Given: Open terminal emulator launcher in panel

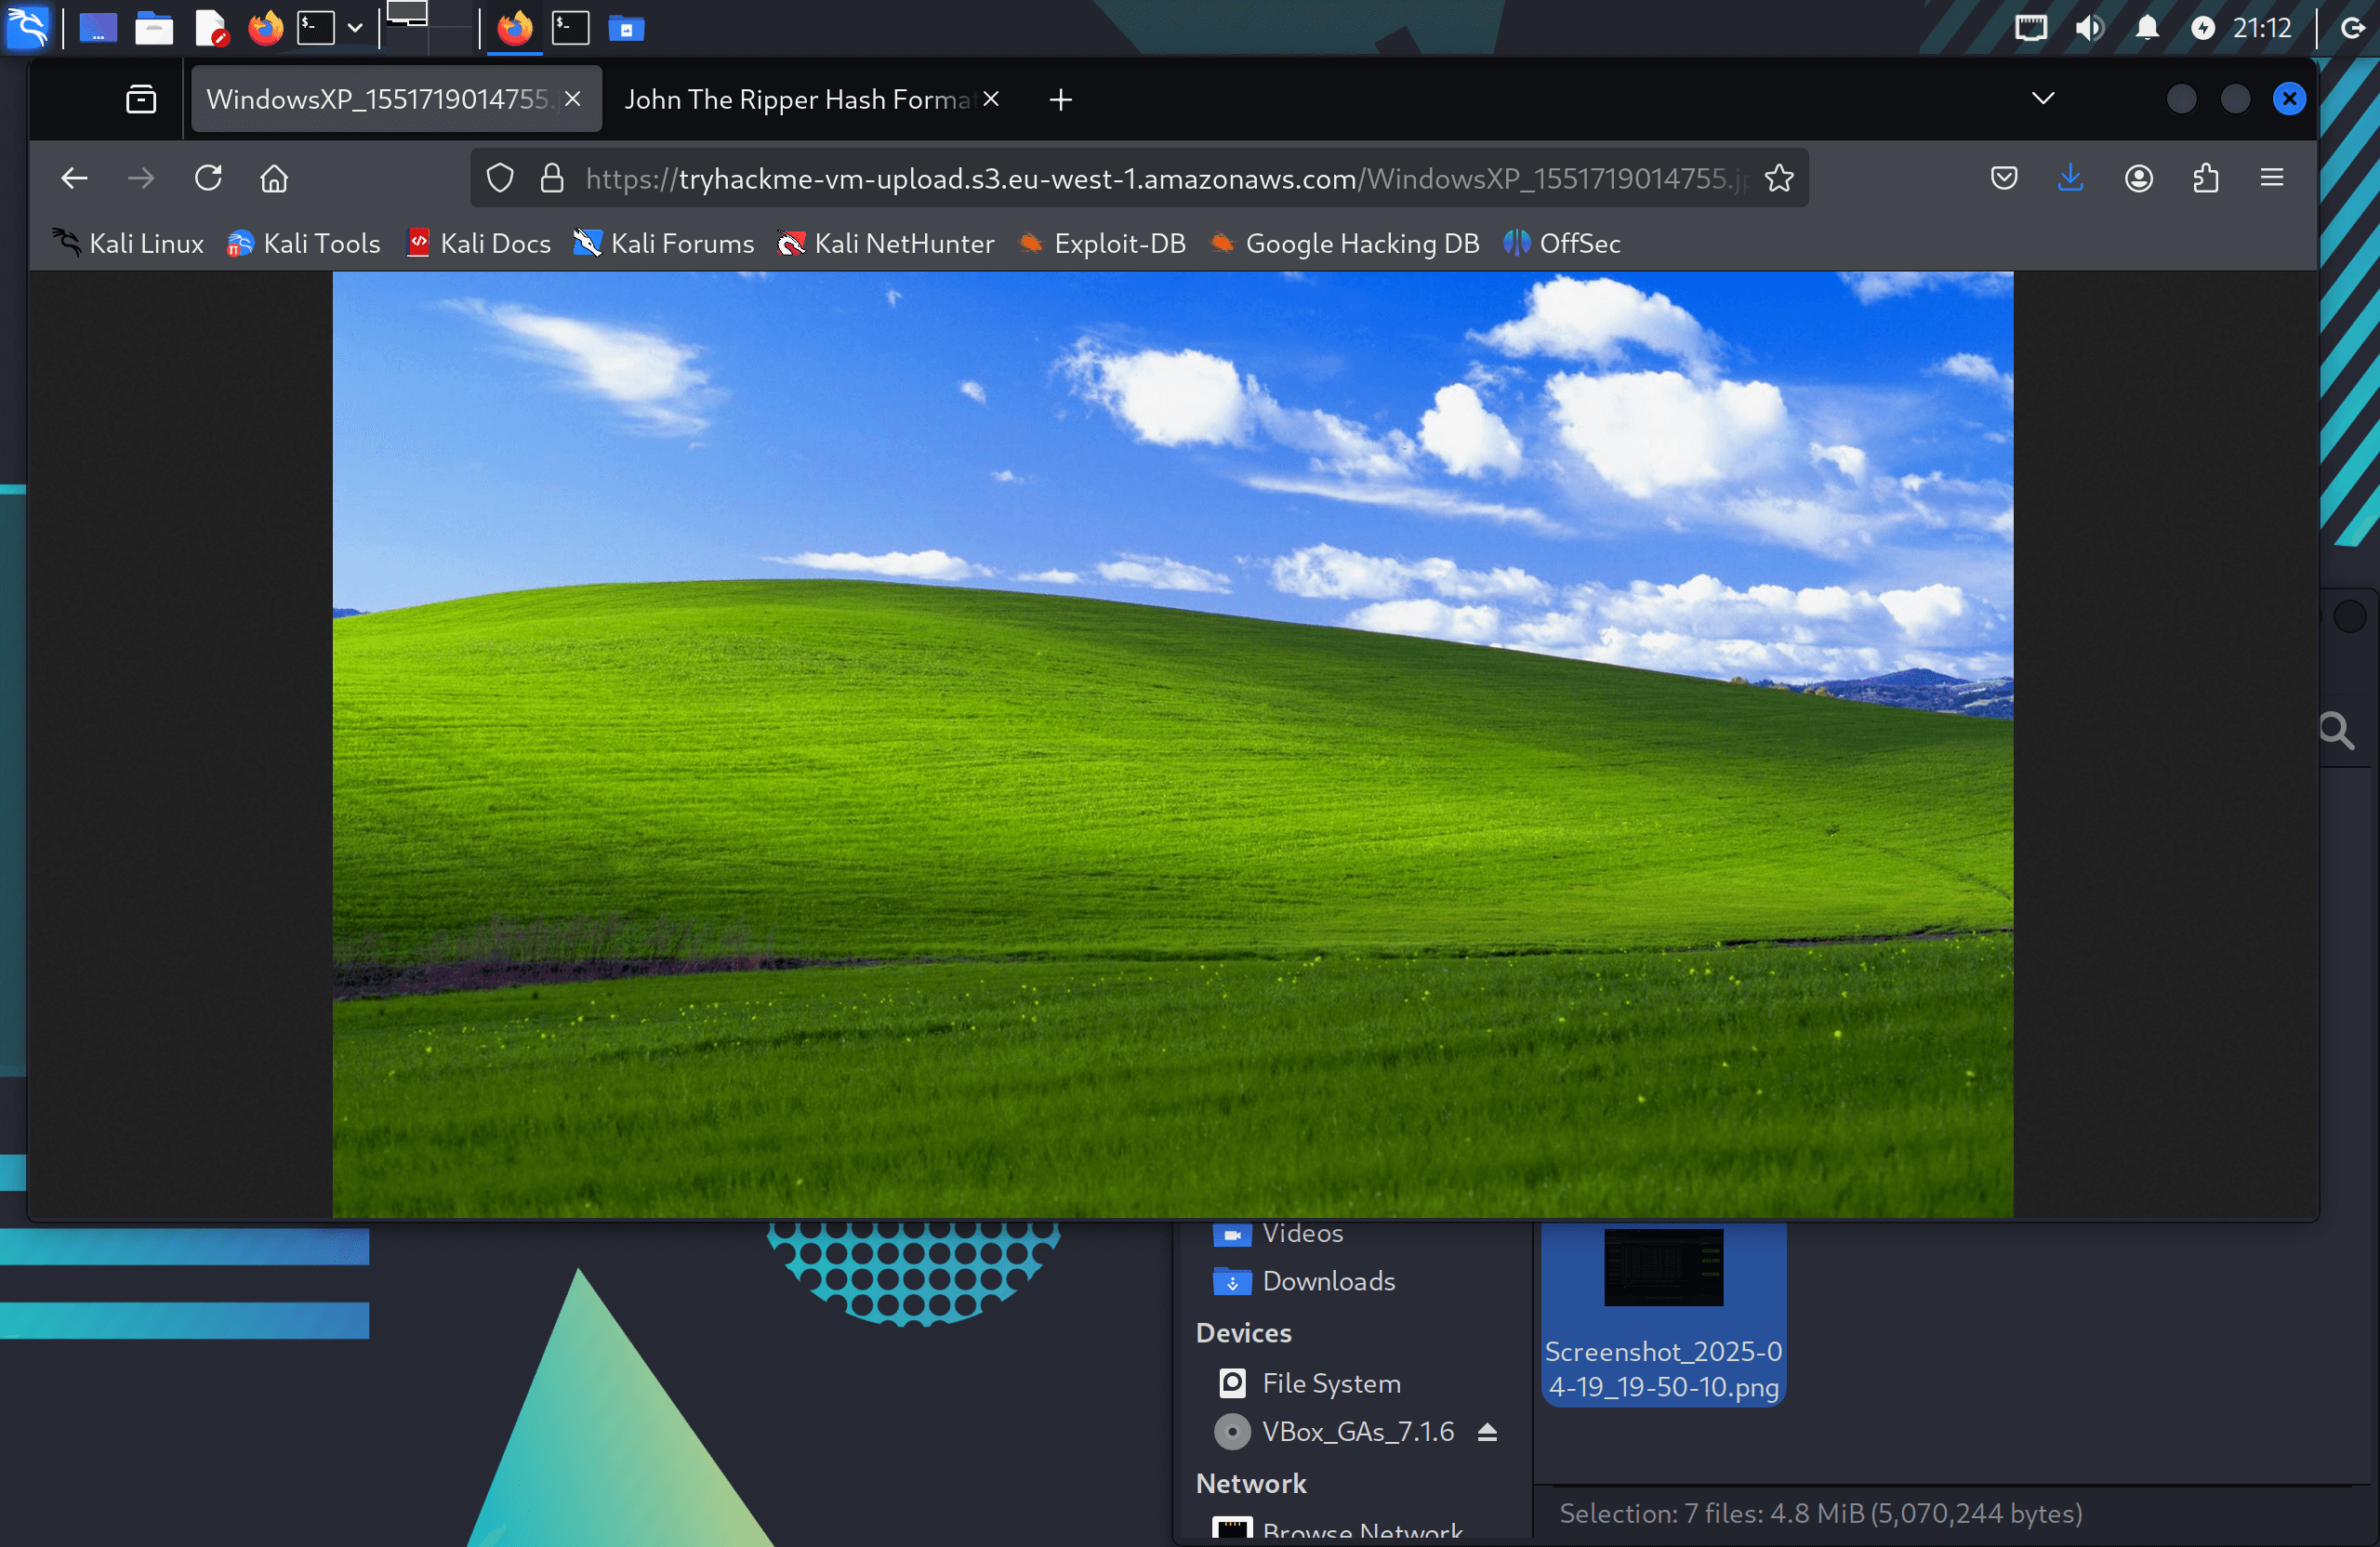Looking at the screenshot, I should pyautogui.click(x=316, y=28).
